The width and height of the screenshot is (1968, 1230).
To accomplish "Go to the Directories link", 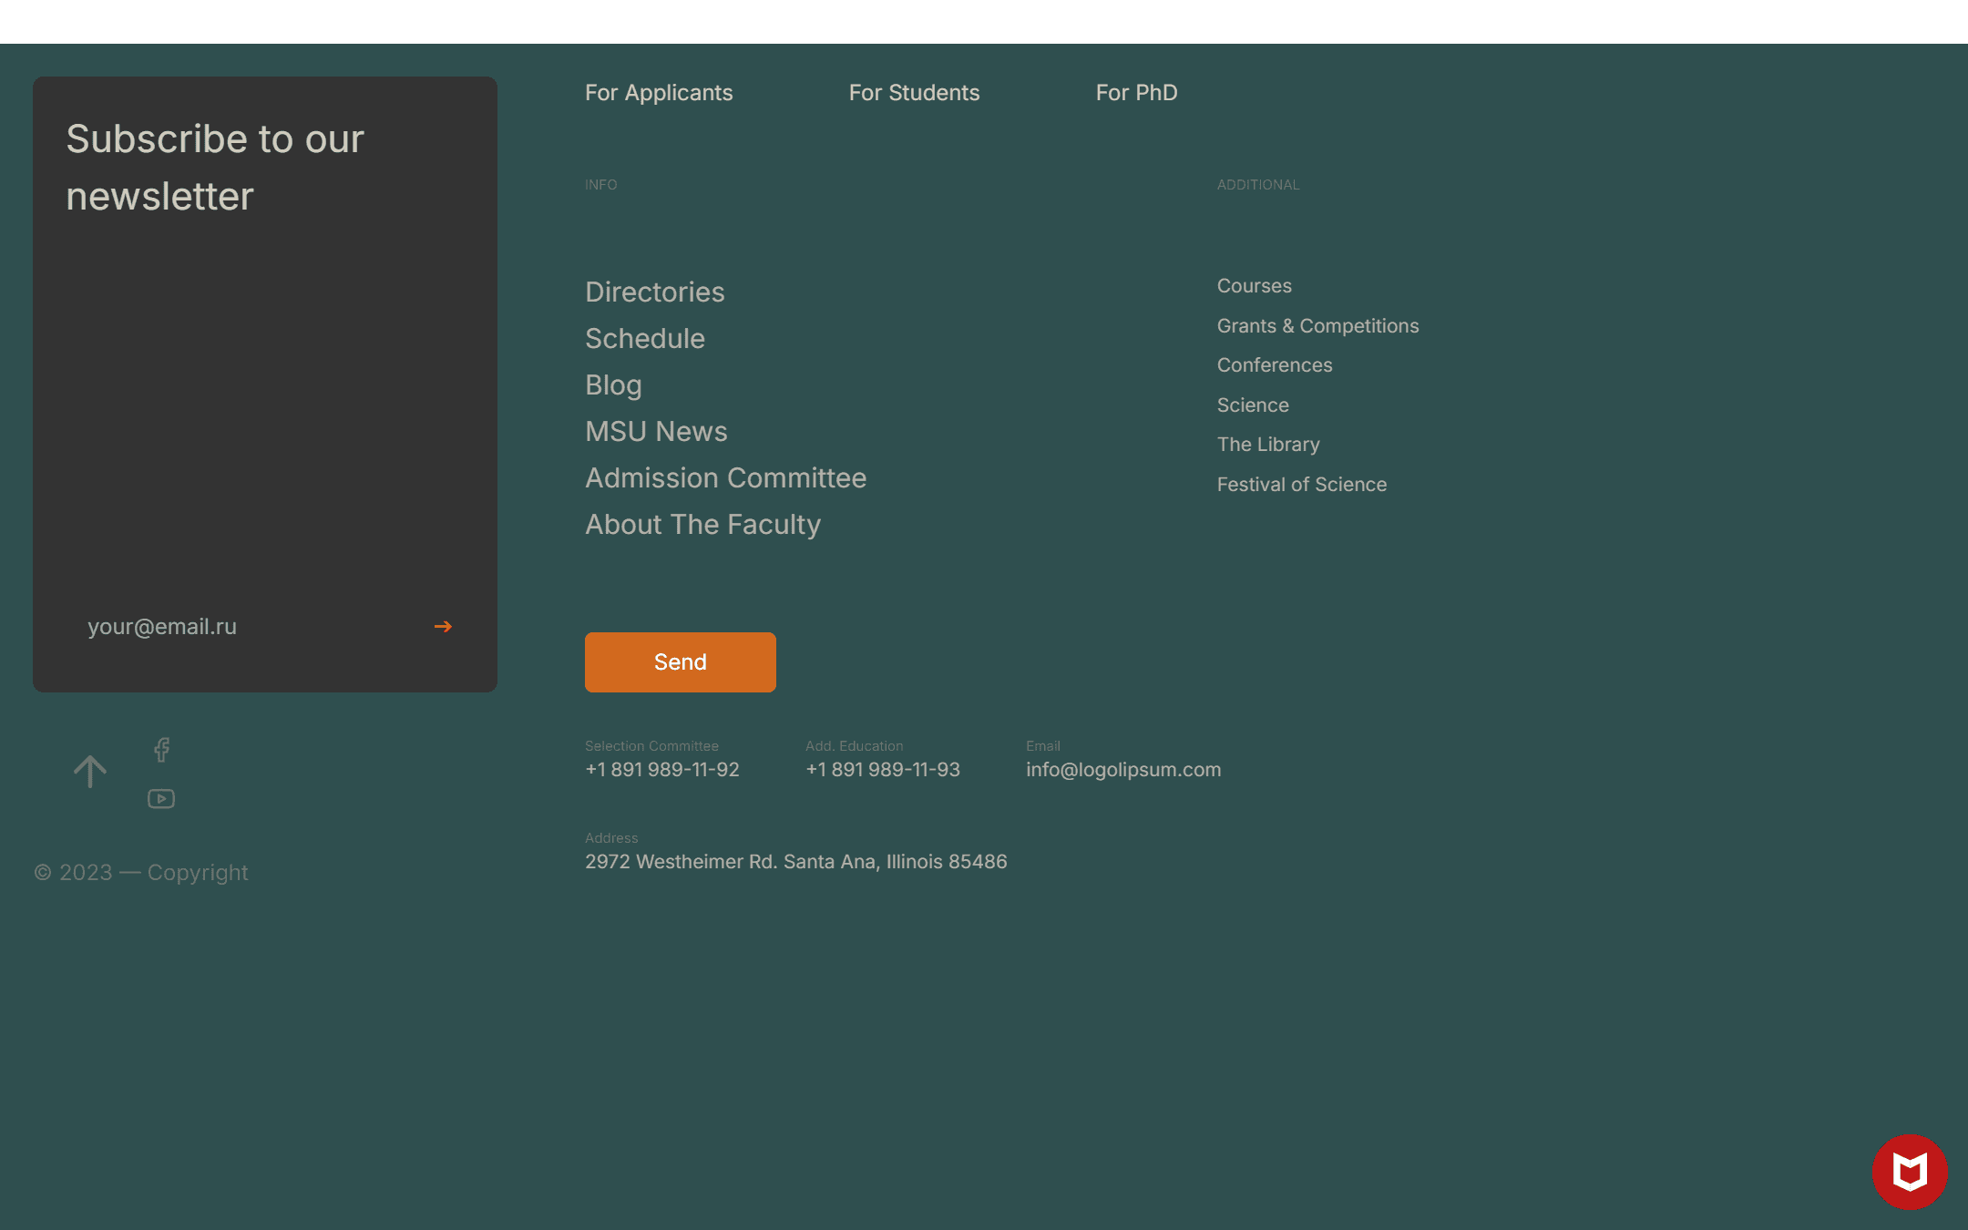I will point(654,292).
